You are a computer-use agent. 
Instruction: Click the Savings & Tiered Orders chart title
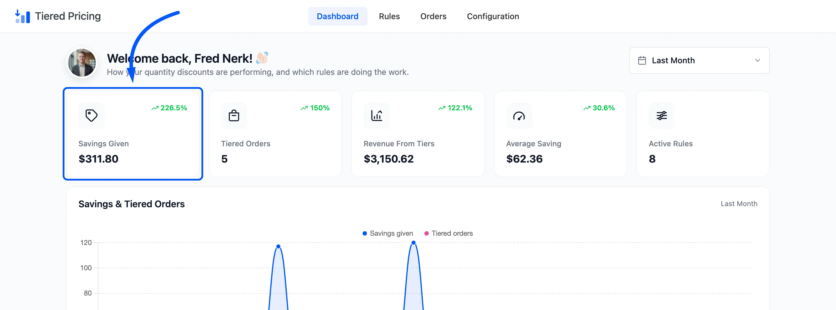(x=131, y=204)
